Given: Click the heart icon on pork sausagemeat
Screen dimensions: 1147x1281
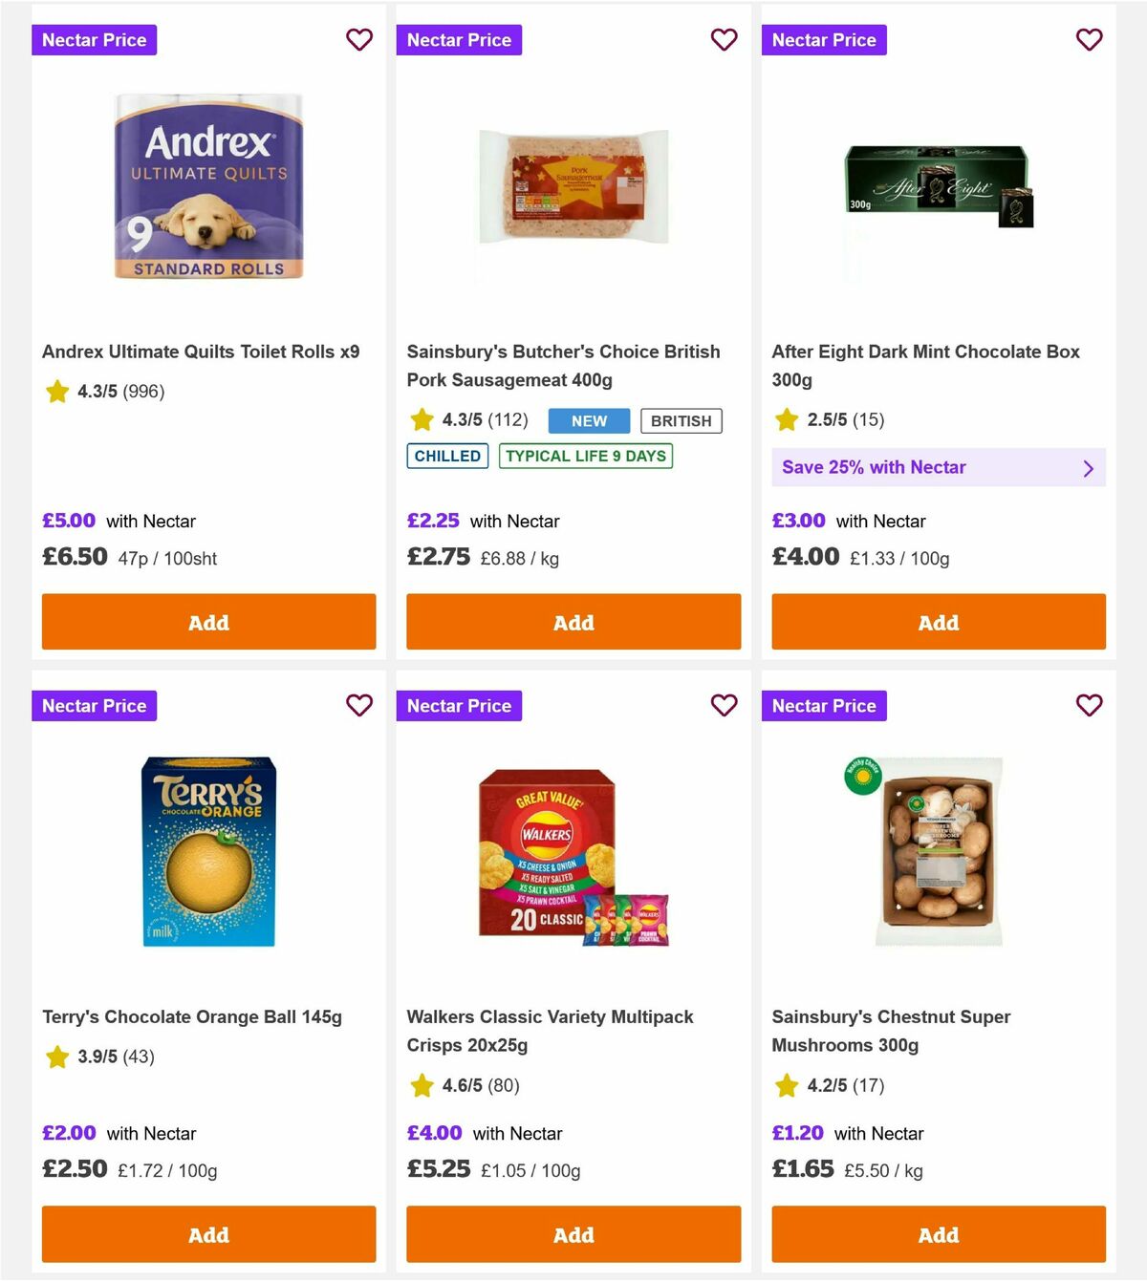Looking at the screenshot, I should [x=724, y=40].
